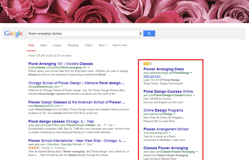Select the Web tab
The height and width of the screenshot is (160, 249).
click(31, 45)
